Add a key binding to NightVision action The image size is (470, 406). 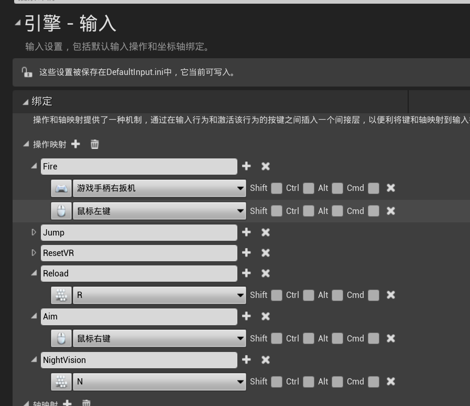point(246,359)
